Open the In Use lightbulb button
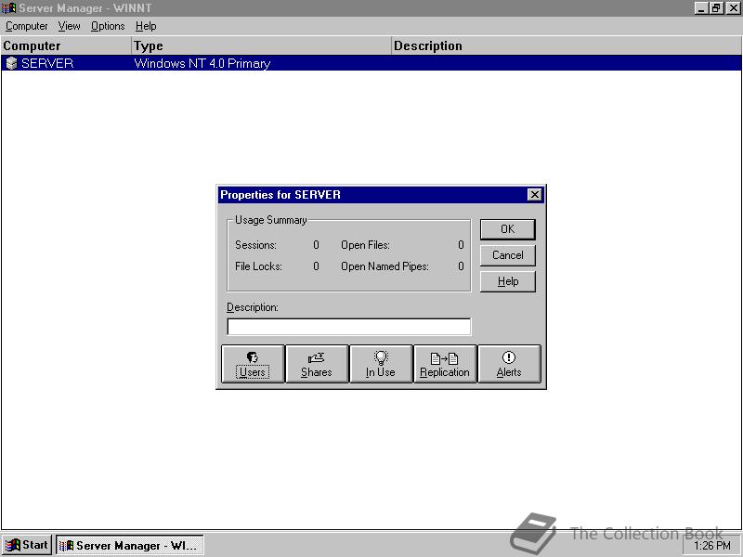Image resolution: width=743 pixels, height=557 pixels. click(x=381, y=364)
